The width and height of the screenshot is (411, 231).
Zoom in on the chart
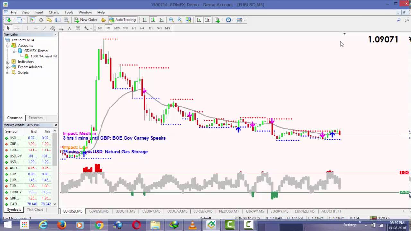pyautogui.click(x=171, y=20)
